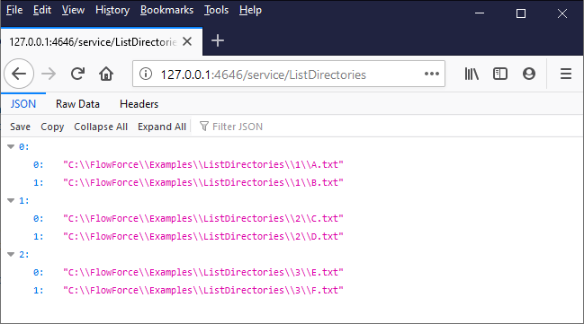Open the Edit menu
This screenshot has height=324, width=584.
[42, 10]
